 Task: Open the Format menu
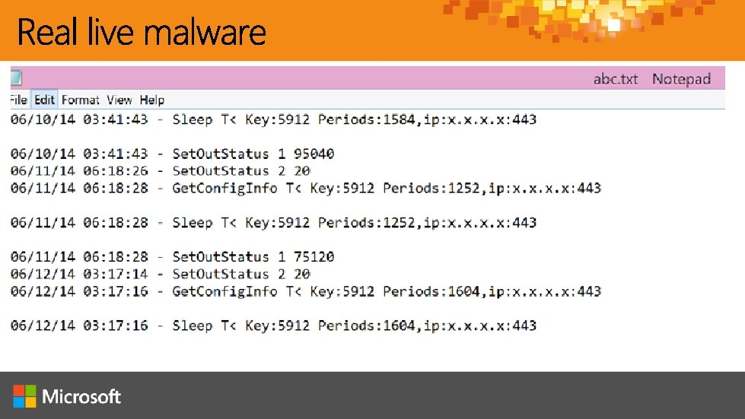(80, 100)
